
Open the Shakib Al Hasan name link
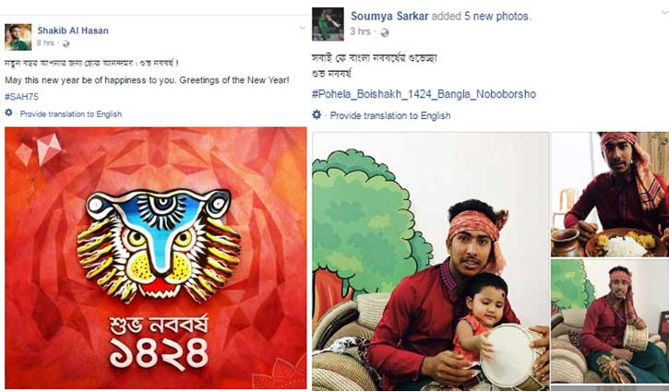73,30
